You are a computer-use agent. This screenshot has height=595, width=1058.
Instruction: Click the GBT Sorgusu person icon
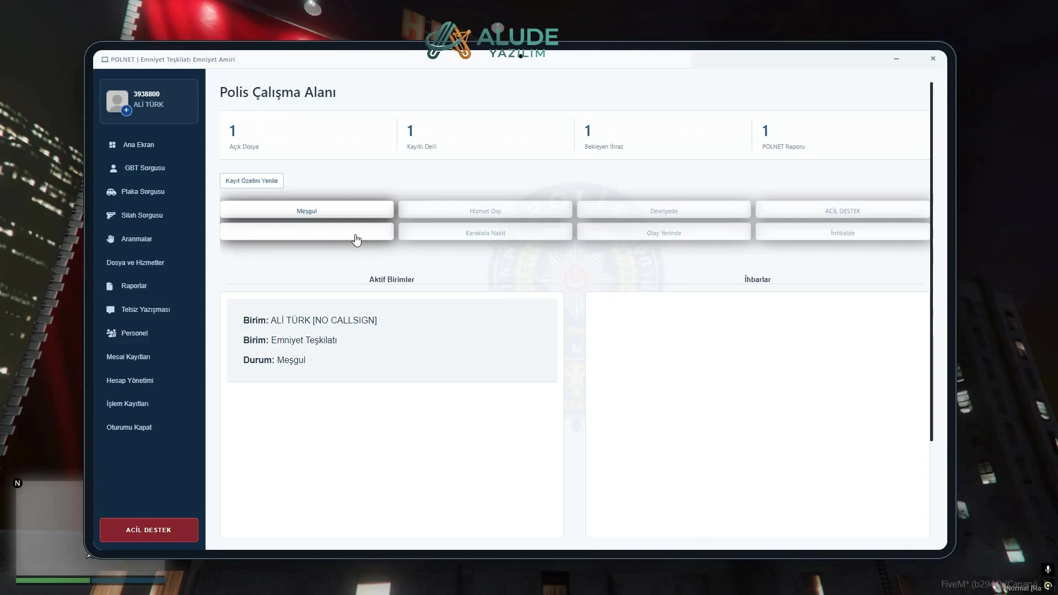coord(114,168)
